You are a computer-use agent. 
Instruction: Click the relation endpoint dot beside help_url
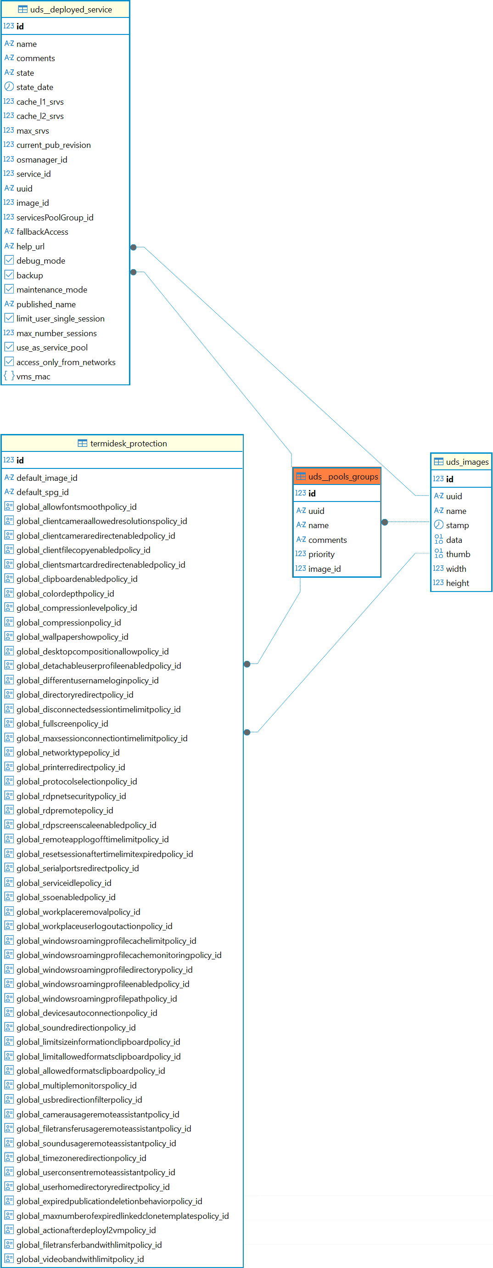point(133,247)
